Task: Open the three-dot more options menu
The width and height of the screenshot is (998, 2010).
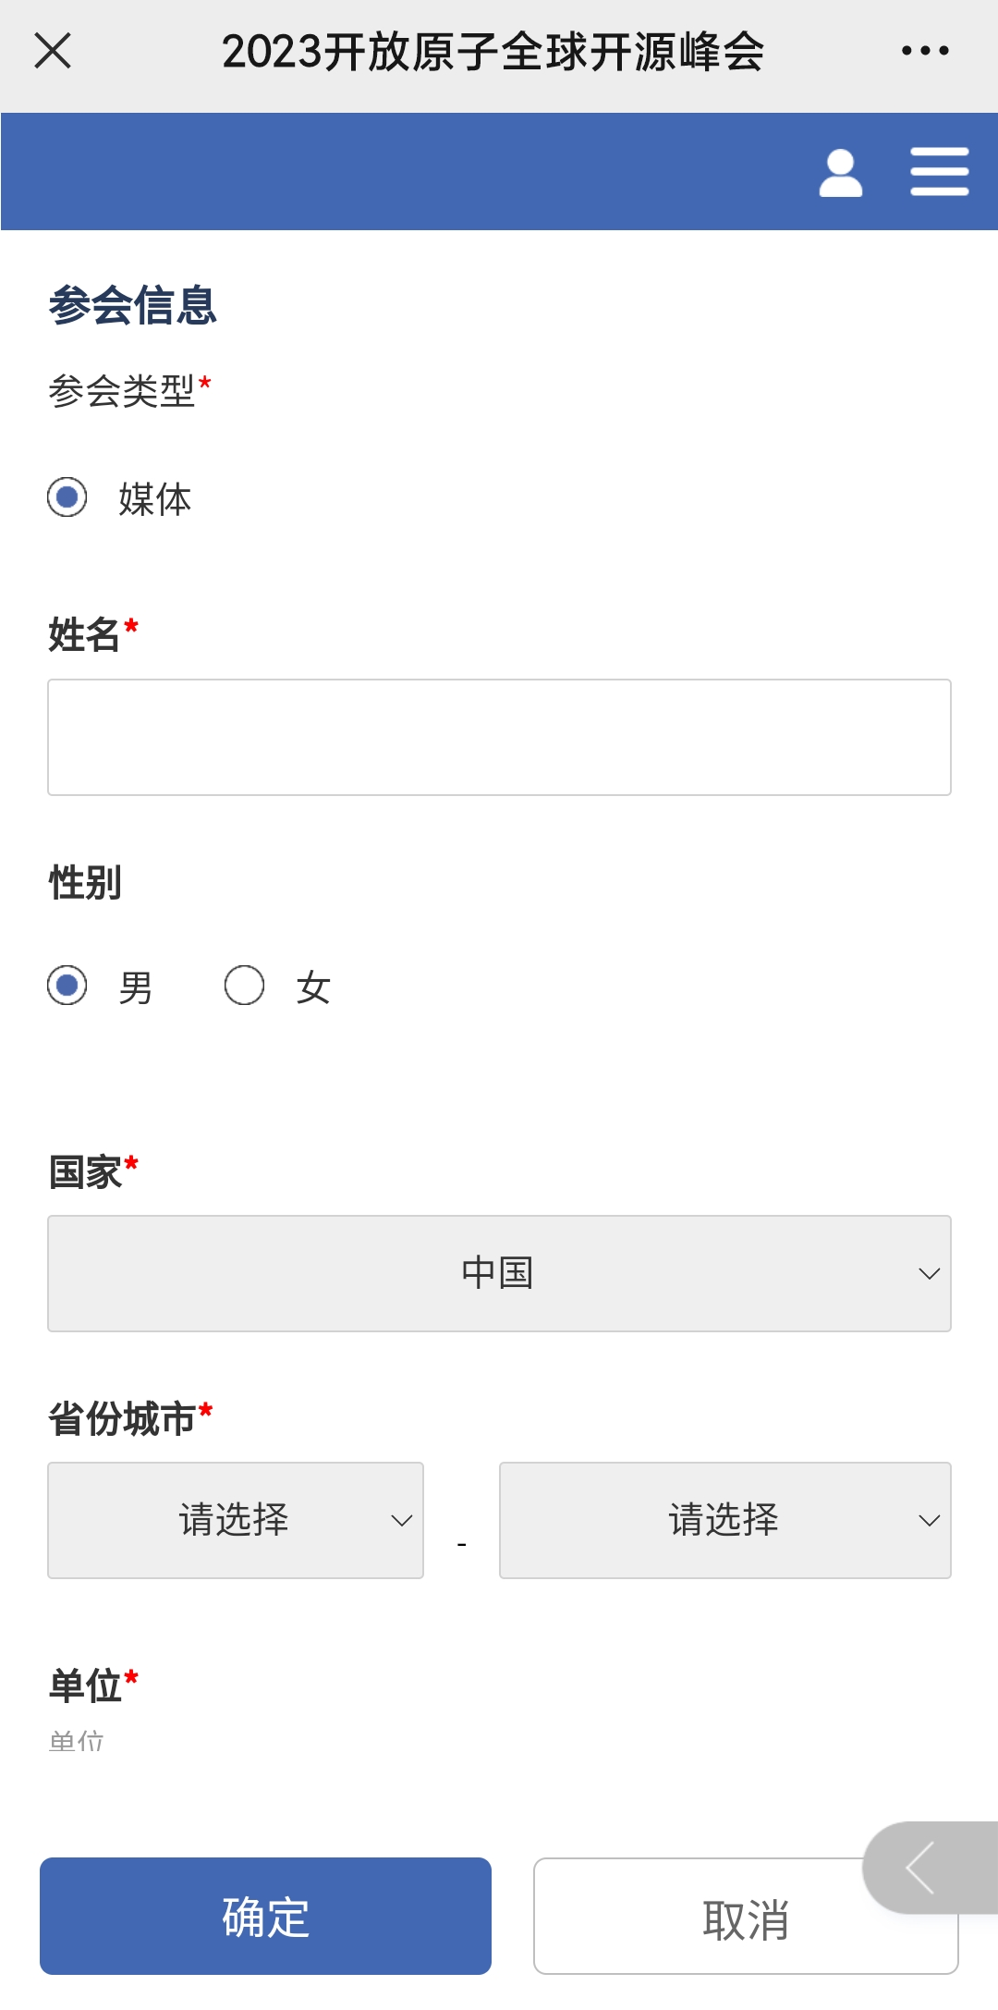Action: click(x=925, y=51)
